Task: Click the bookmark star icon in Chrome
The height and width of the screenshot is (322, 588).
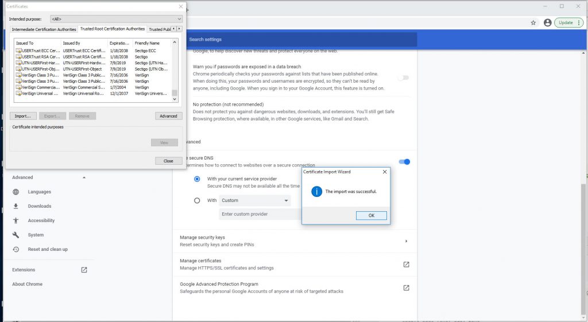Action: (533, 23)
